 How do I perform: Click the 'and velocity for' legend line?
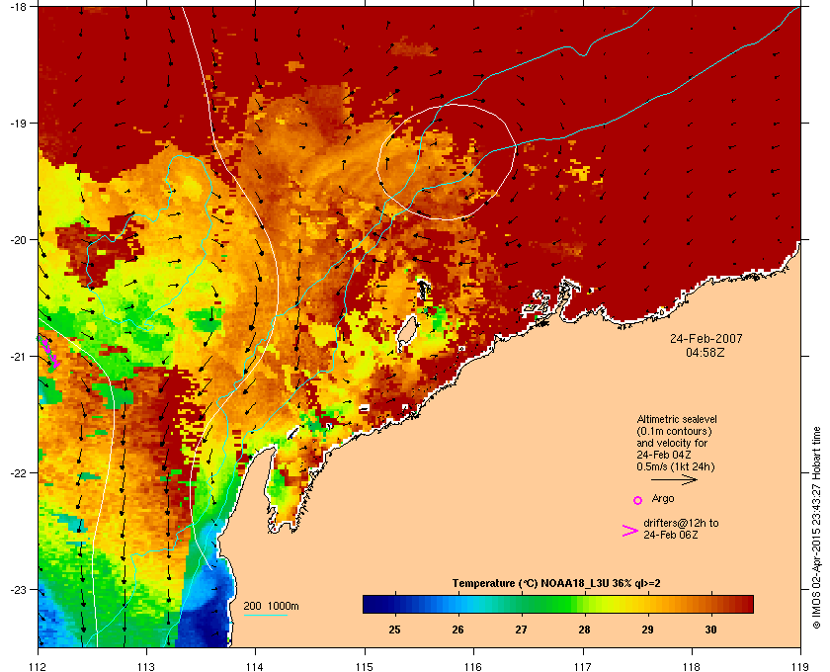tap(672, 443)
